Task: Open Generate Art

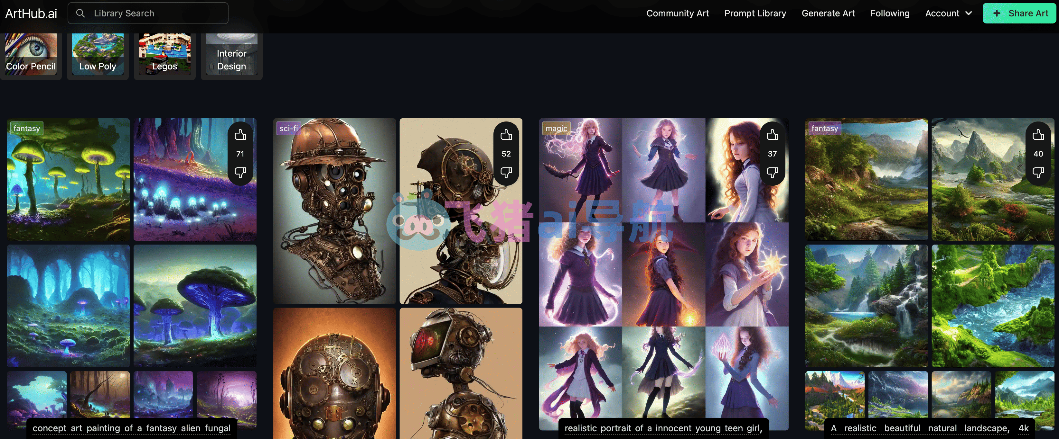Action: click(828, 13)
